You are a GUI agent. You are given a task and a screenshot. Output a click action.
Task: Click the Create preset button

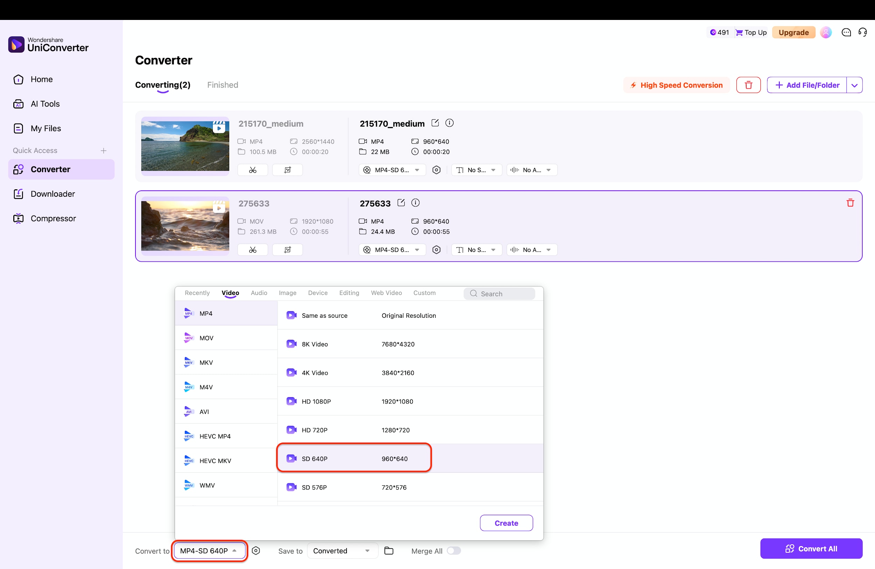(x=506, y=523)
